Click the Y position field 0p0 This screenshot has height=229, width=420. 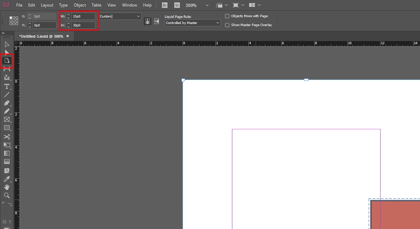tap(45, 25)
